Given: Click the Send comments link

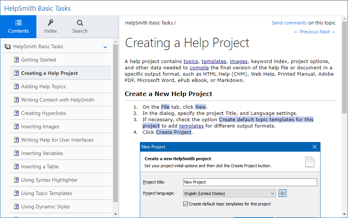Looking at the screenshot, I should point(289,23).
